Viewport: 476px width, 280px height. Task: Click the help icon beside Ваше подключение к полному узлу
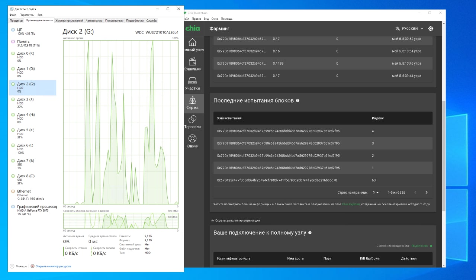pyautogui.click(x=310, y=233)
